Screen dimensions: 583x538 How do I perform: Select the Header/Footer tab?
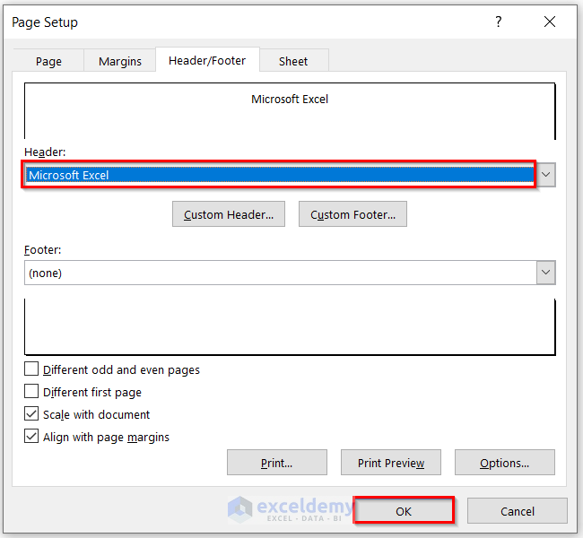pyautogui.click(x=207, y=60)
